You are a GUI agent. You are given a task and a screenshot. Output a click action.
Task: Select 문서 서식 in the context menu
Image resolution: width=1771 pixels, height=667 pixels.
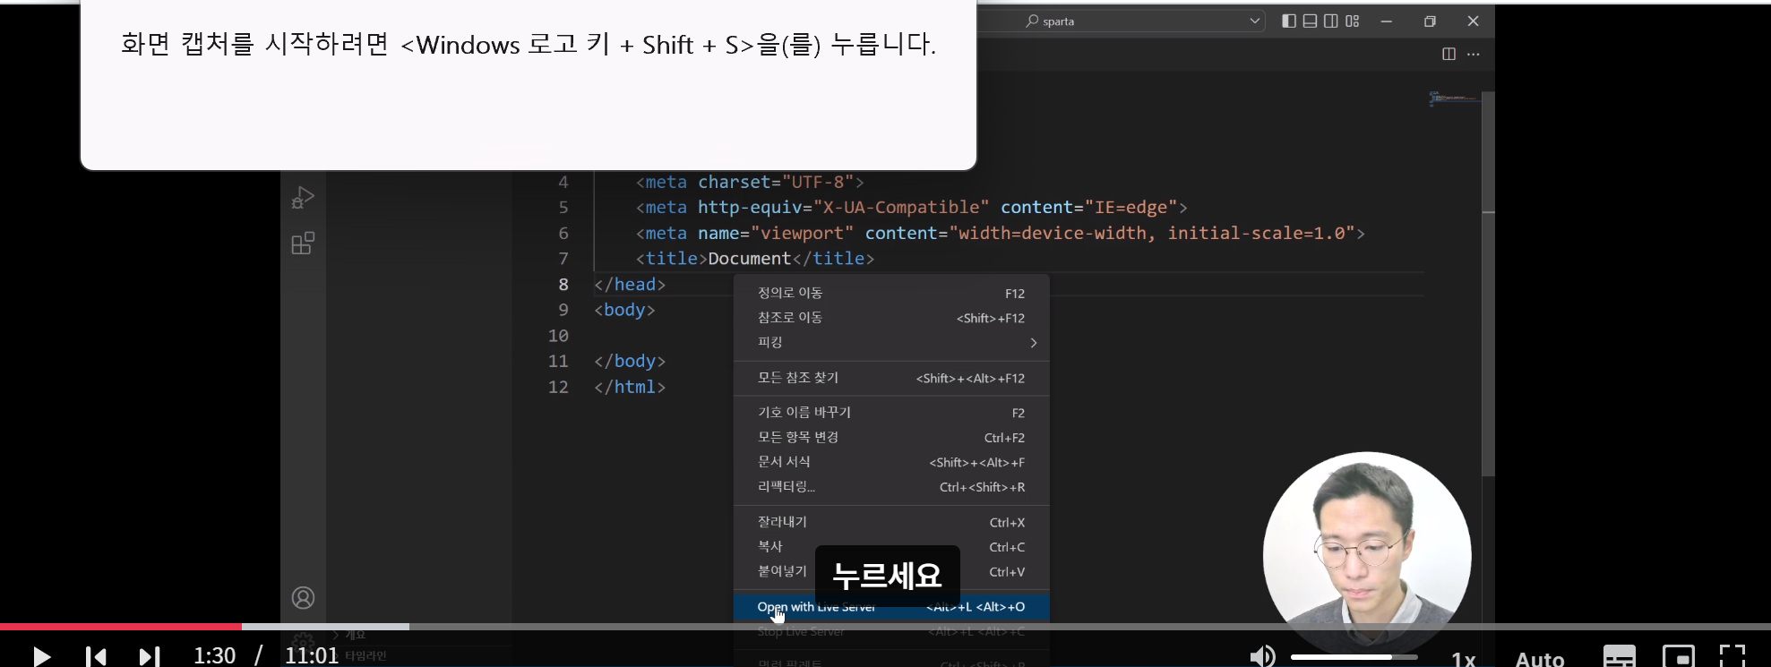tap(891, 462)
